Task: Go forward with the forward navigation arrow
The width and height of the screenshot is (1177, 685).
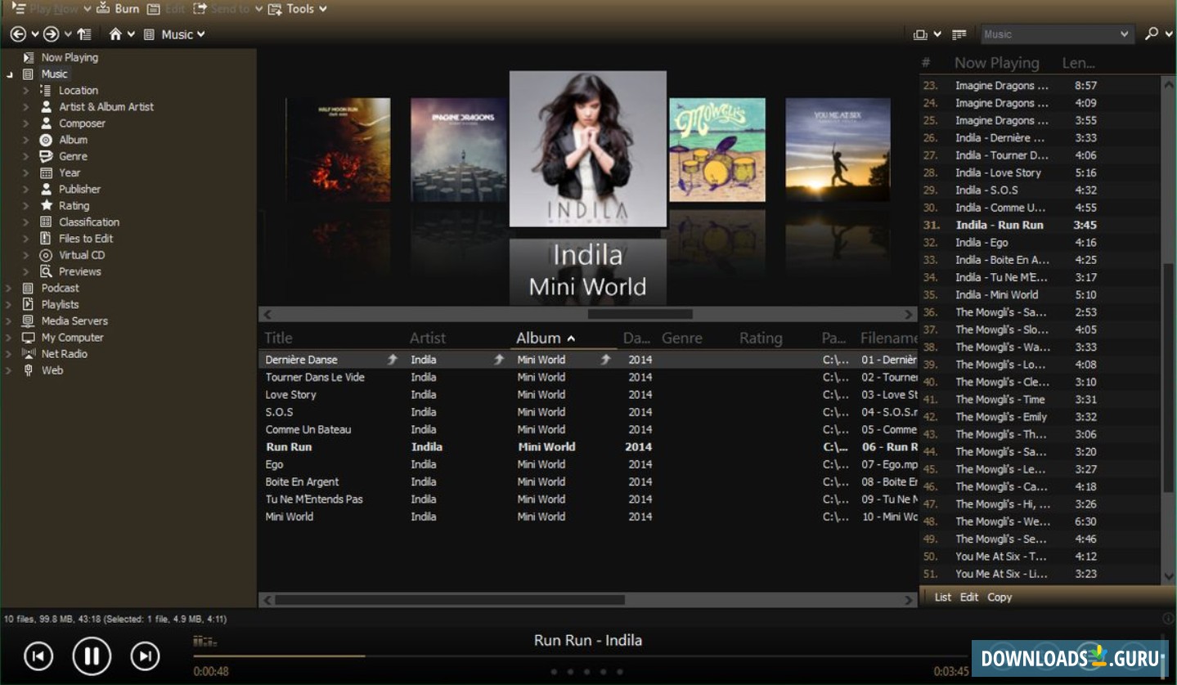Action: coord(51,34)
